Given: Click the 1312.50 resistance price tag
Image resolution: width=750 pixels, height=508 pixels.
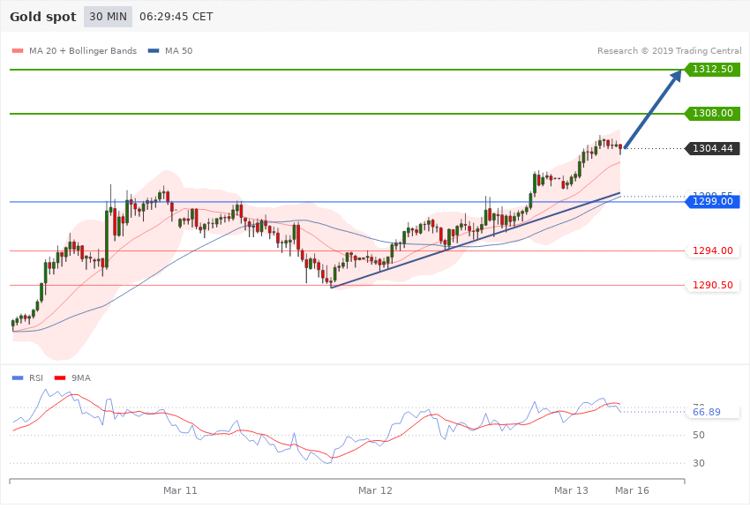Looking at the screenshot, I should pyautogui.click(x=713, y=70).
